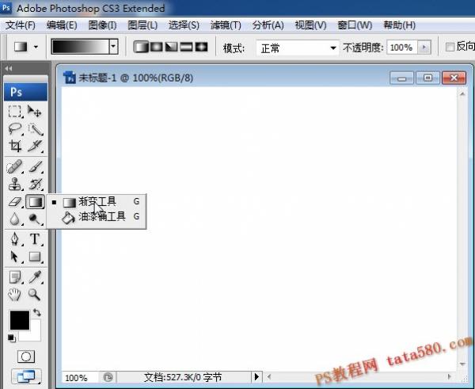Click the white background color swatch
The height and width of the screenshot is (389, 475).
point(34,334)
